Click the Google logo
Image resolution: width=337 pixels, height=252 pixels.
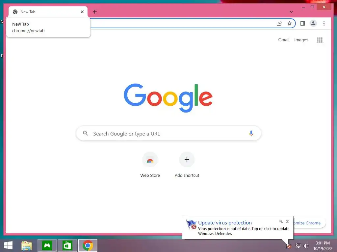[168, 98]
